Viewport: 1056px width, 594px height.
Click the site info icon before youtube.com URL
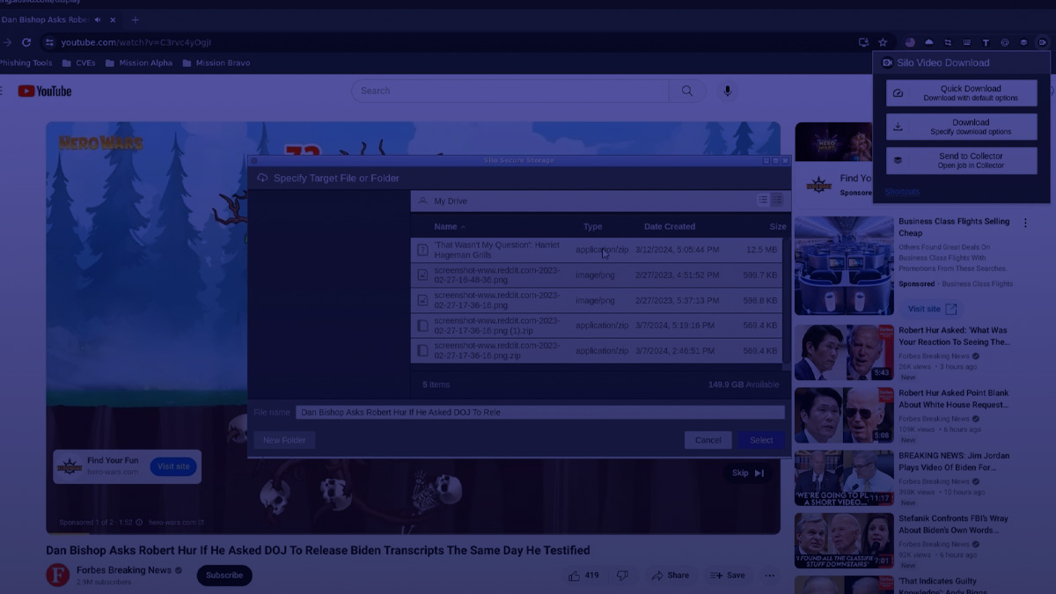[x=49, y=42]
